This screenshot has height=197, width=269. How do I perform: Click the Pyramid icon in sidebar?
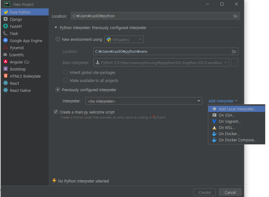(6, 48)
